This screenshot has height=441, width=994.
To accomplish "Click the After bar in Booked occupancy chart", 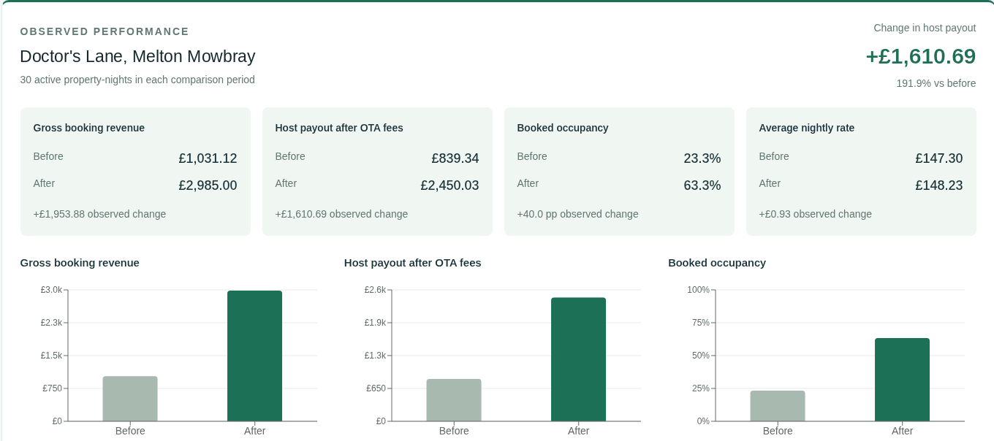I will [x=902, y=380].
